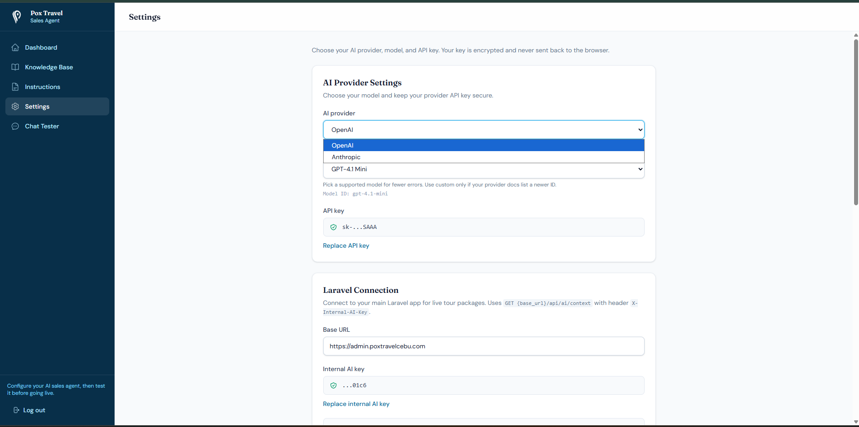Viewport: 859px width, 427px height.
Task: Open Chat Tester from the sidebar
Action: pos(57,126)
